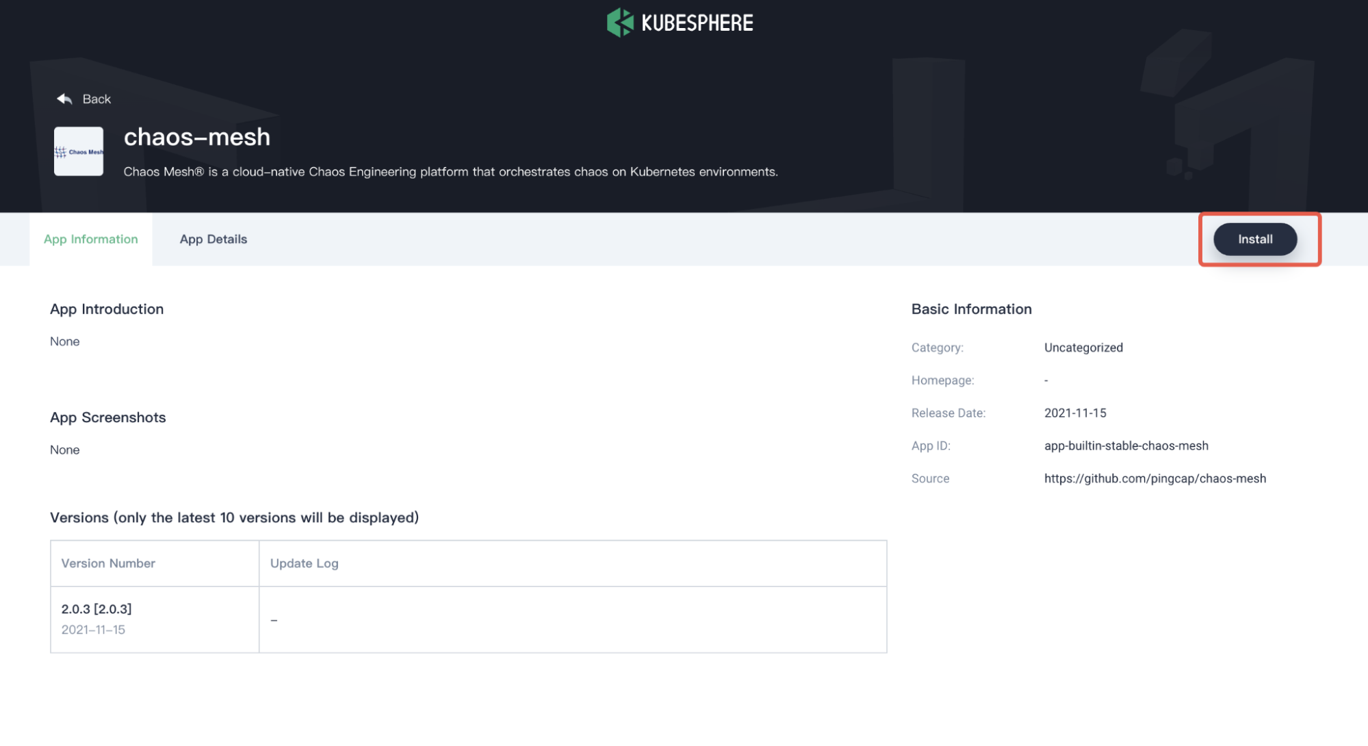1368x746 pixels.
Task: Select the App Information tab
Action: 90,239
